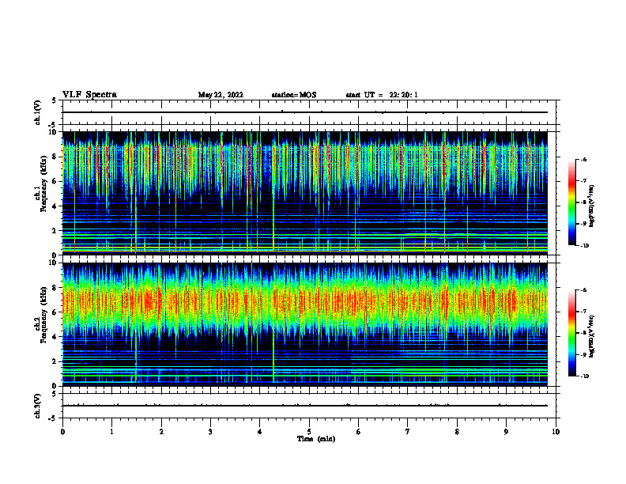Click the "ch.3(V)" axis label at bottom
This screenshot has width=626, height=484.
tap(37, 406)
